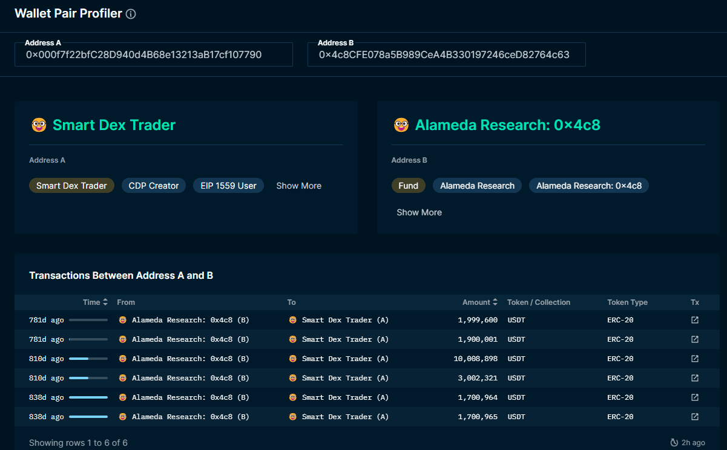Click the Fund label tag
This screenshot has height=450, width=727.
pyautogui.click(x=408, y=186)
